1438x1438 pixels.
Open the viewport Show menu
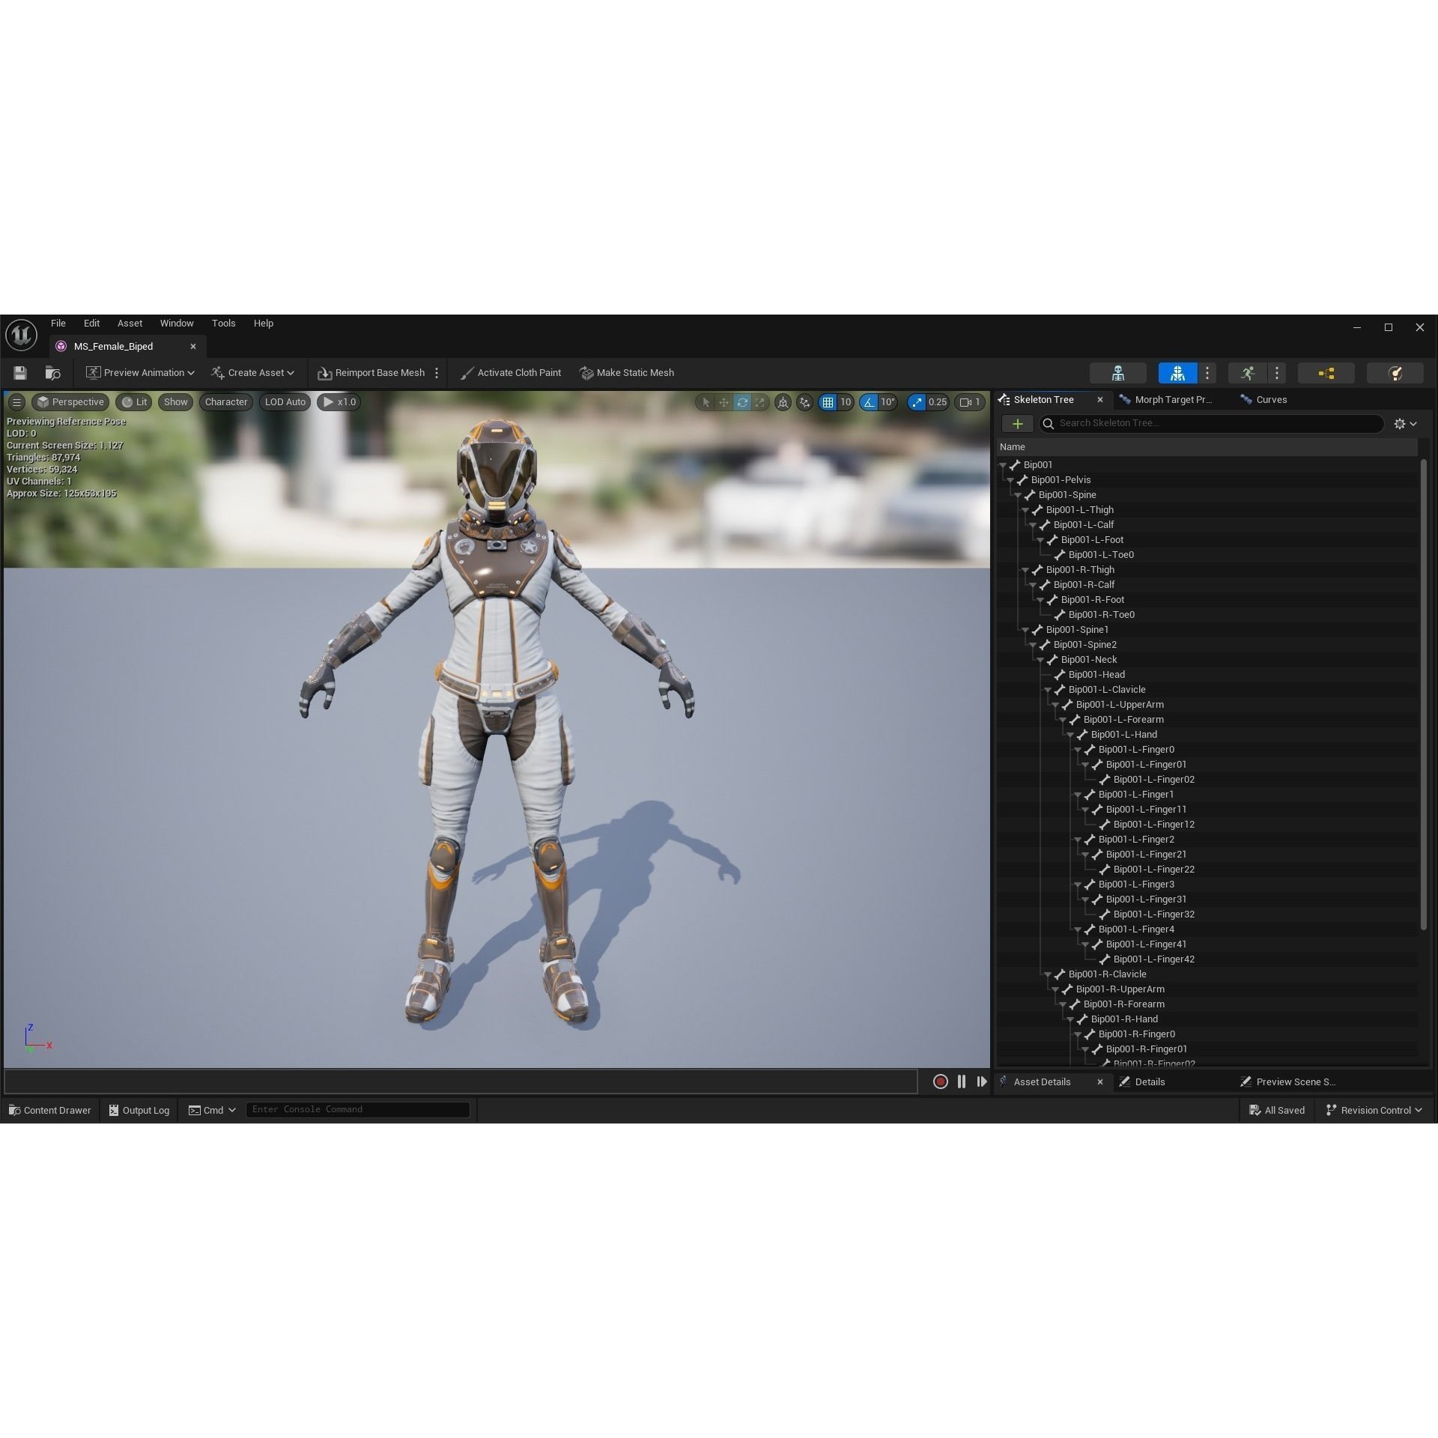tap(176, 402)
